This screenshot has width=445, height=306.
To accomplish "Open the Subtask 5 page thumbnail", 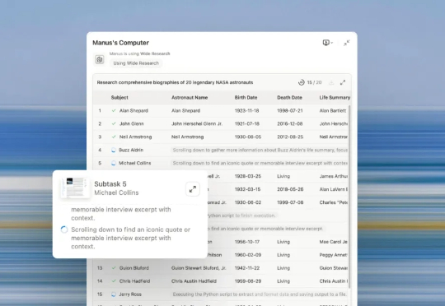I will (75, 188).
